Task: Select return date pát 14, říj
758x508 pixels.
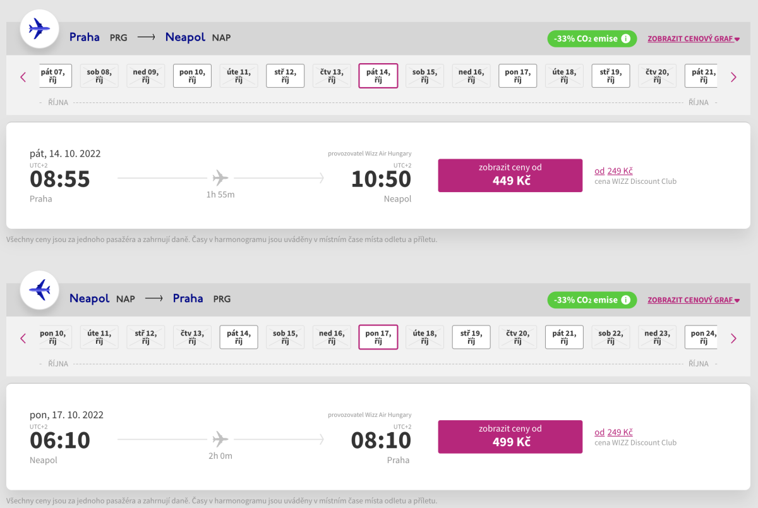Action: coord(239,337)
